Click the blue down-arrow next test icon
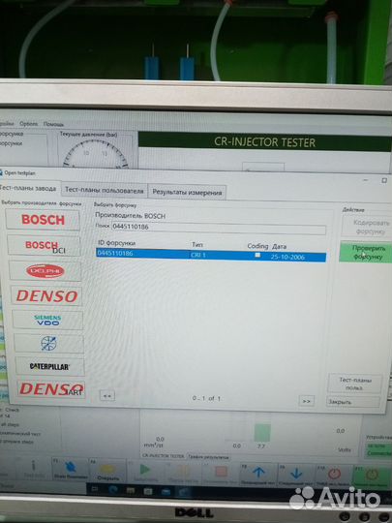Screen dimensions: 392x523 296,474
